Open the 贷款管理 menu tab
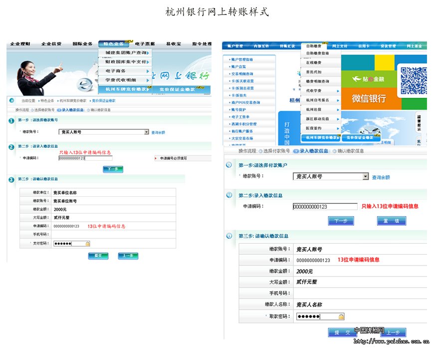434x349 pixels. point(388,46)
